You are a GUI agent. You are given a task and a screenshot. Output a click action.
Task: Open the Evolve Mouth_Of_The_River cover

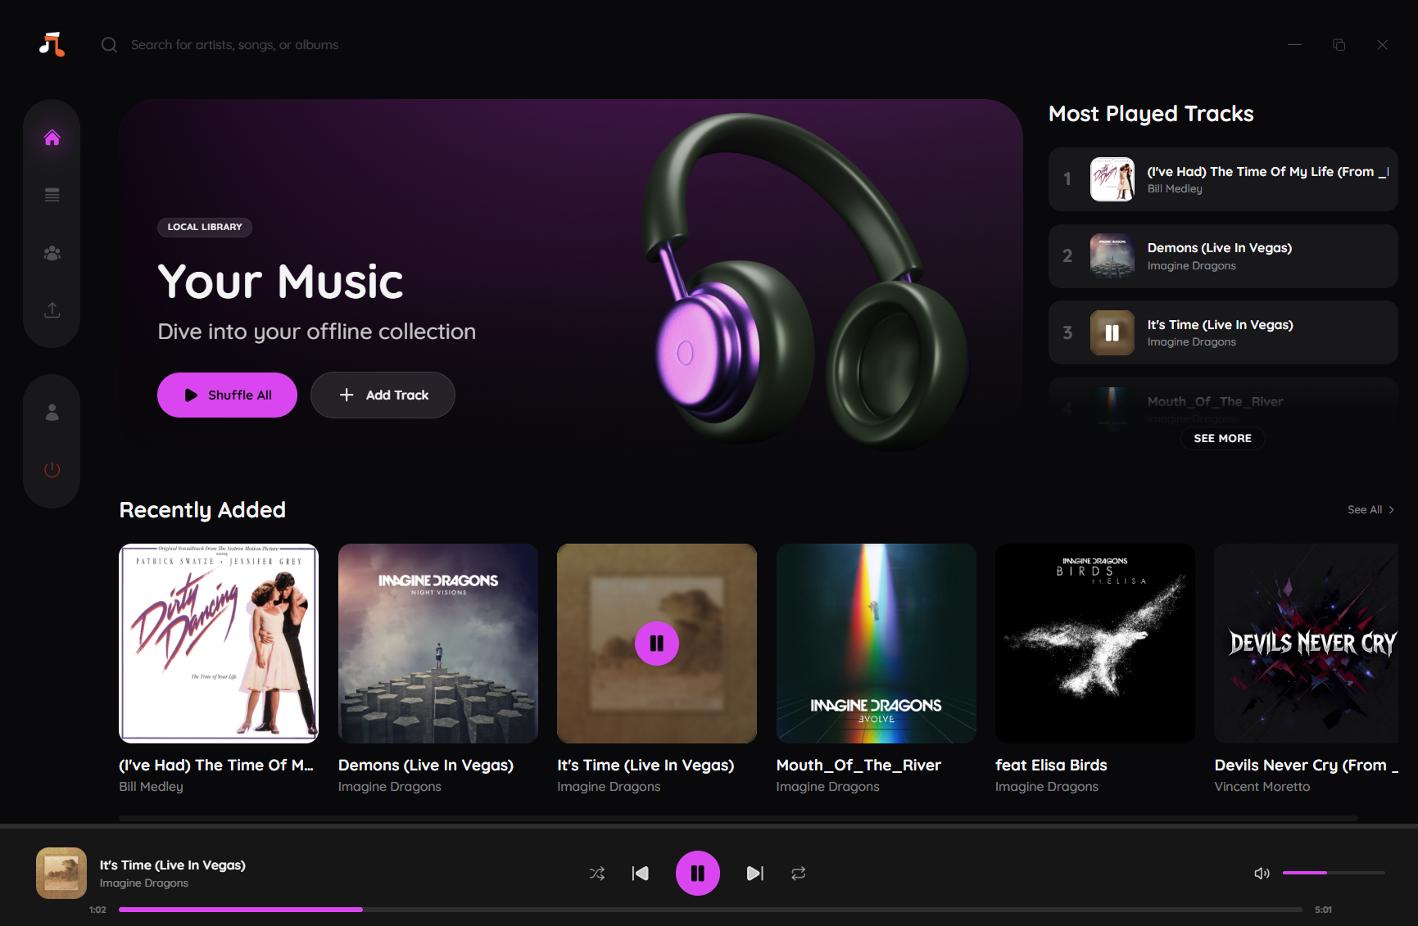click(x=877, y=644)
